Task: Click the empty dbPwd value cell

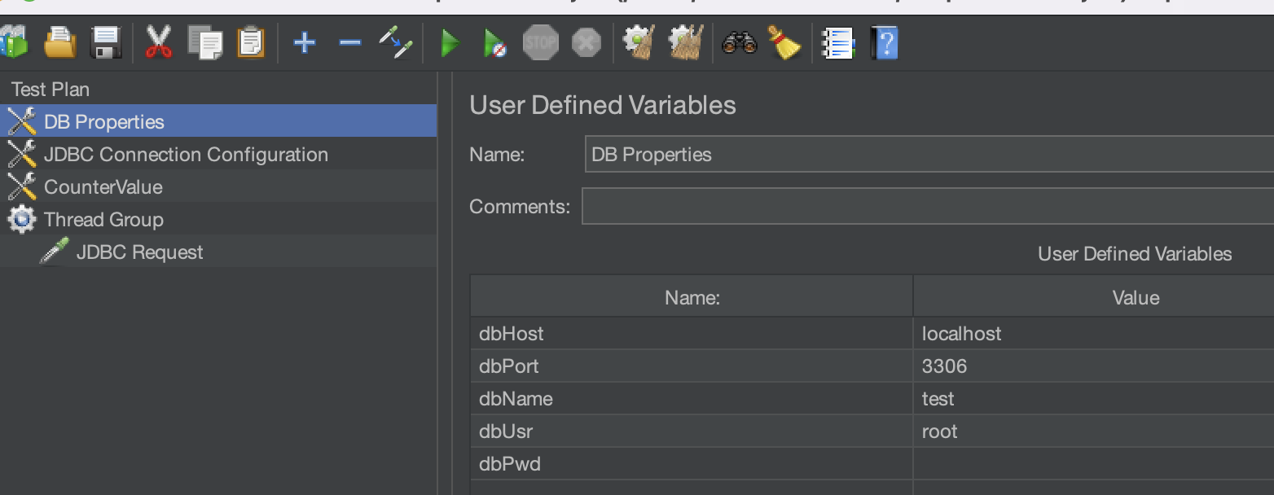Action: pyautogui.click(x=1092, y=464)
